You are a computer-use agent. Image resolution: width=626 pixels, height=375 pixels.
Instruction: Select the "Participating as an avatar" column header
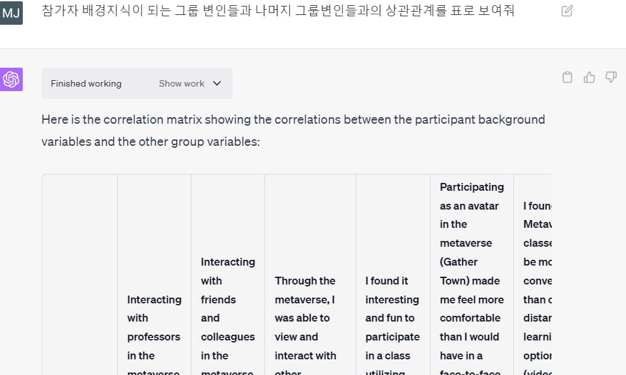(472, 280)
